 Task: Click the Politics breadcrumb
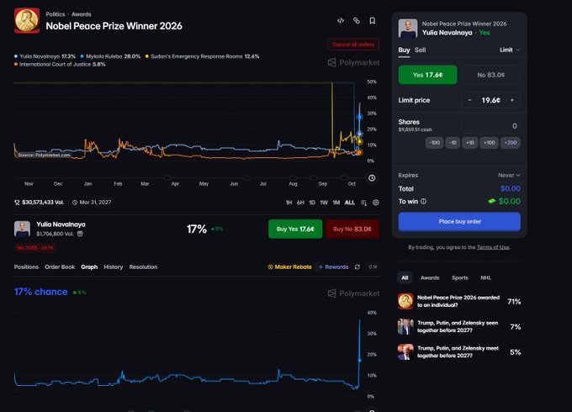click(55, 14)
